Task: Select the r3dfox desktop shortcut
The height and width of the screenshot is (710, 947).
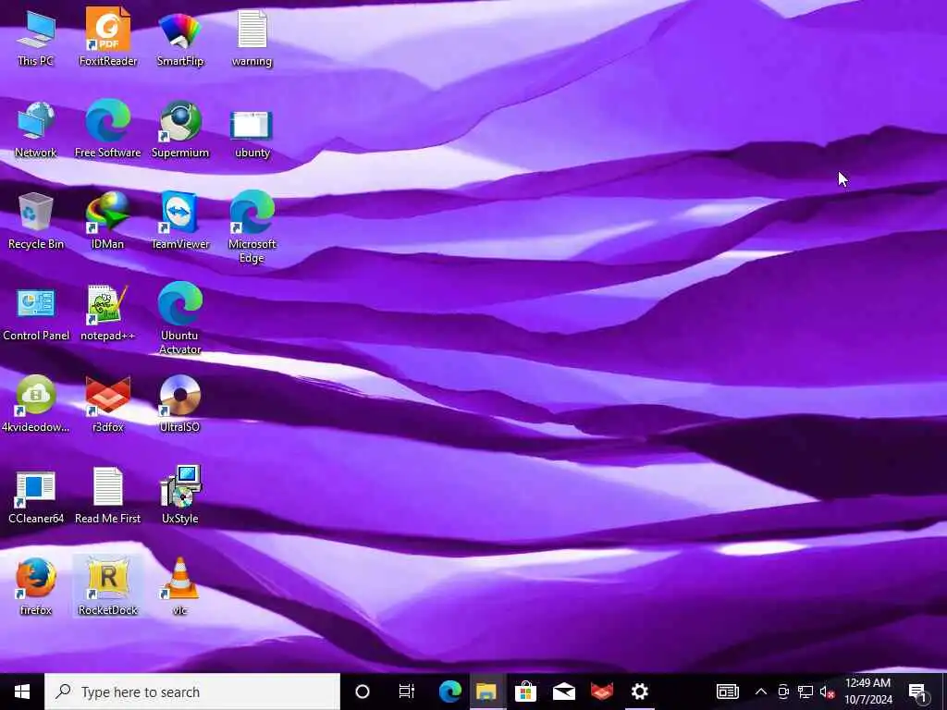Action: pos(108,404)
